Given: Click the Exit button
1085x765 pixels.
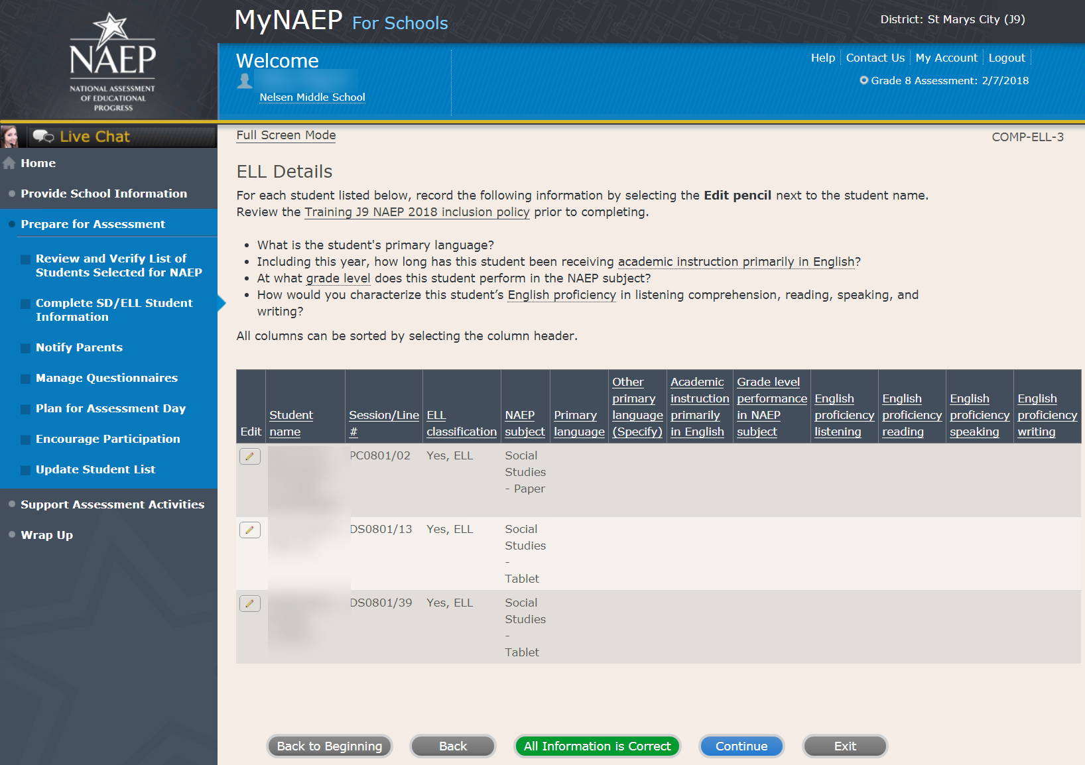Looking at the screenshot, I should (x=845, y=746).
